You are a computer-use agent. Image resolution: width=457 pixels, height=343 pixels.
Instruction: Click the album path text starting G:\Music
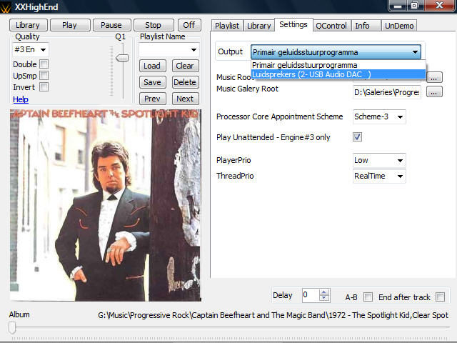coord(273,315)
